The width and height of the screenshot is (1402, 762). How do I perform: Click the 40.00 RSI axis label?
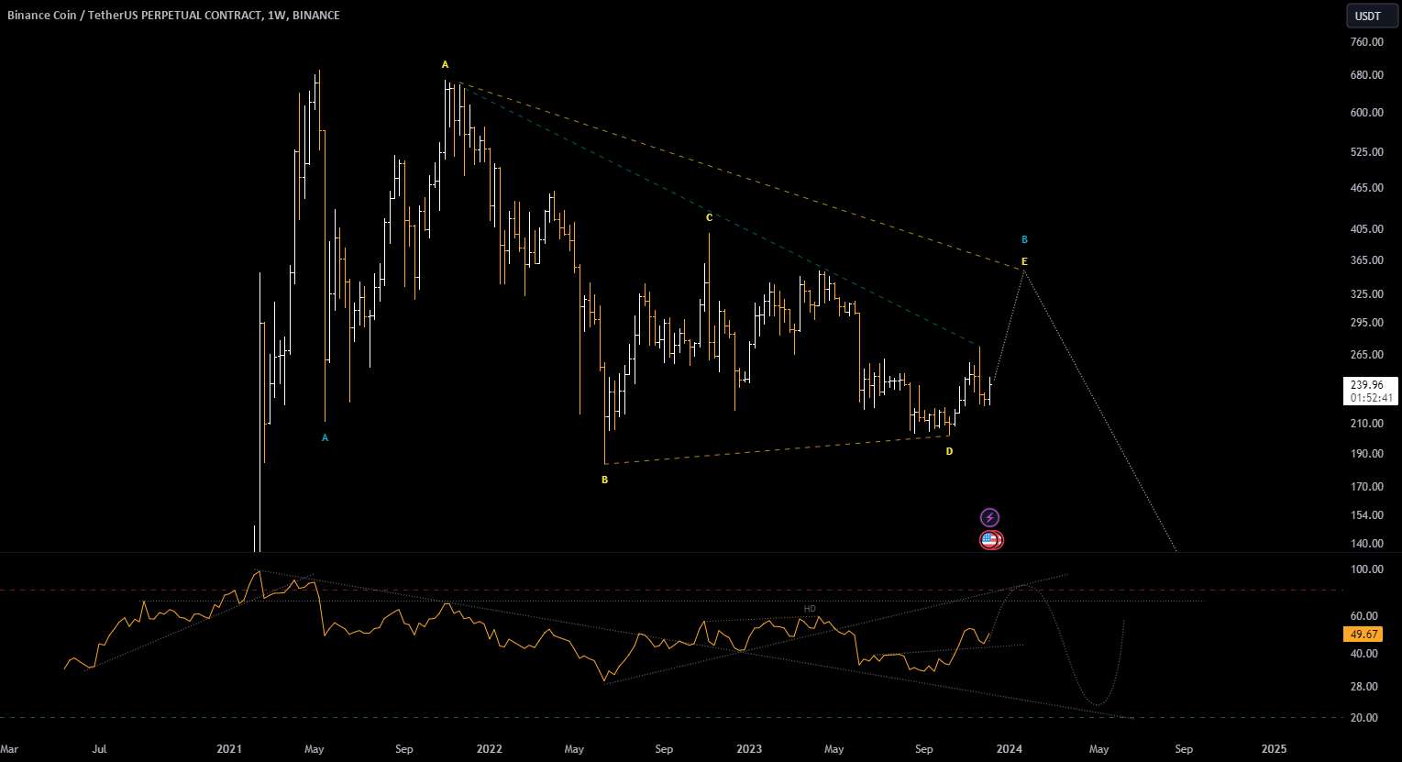pyautogui.click(x=1366, y=654)
